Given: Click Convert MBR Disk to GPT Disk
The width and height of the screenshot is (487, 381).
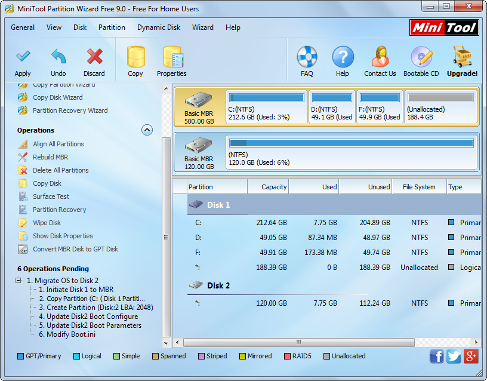Looking at the screenshot, I should 75,249.
